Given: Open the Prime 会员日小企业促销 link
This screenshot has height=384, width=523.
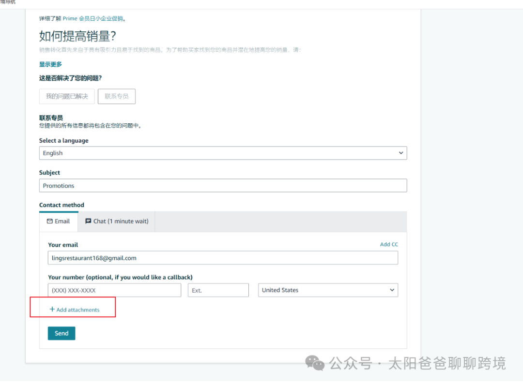Looking at the screenshot, I should (92, 19).
